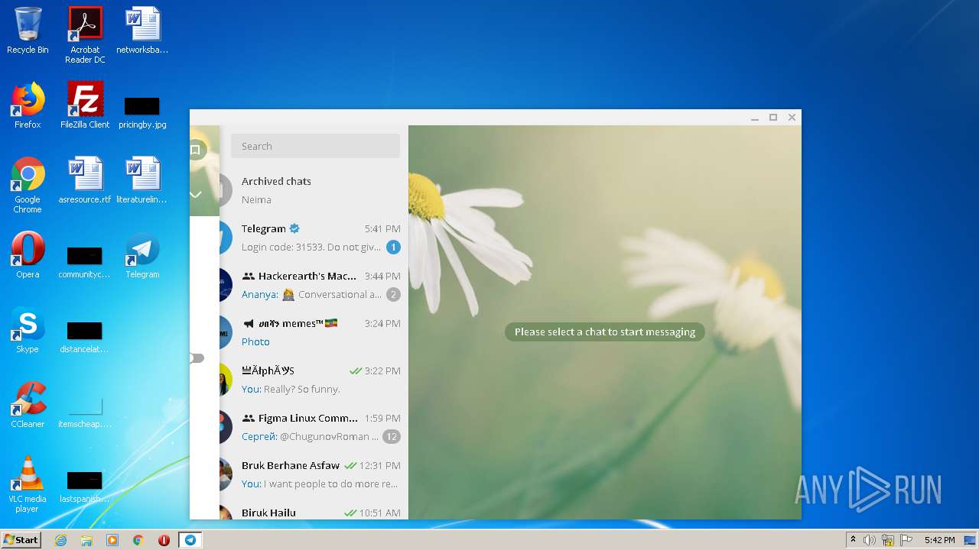Image resolution: width=979 pixels, height=550 pixels.
Task: Maximize the Telegram window
Action: point(773,117)
